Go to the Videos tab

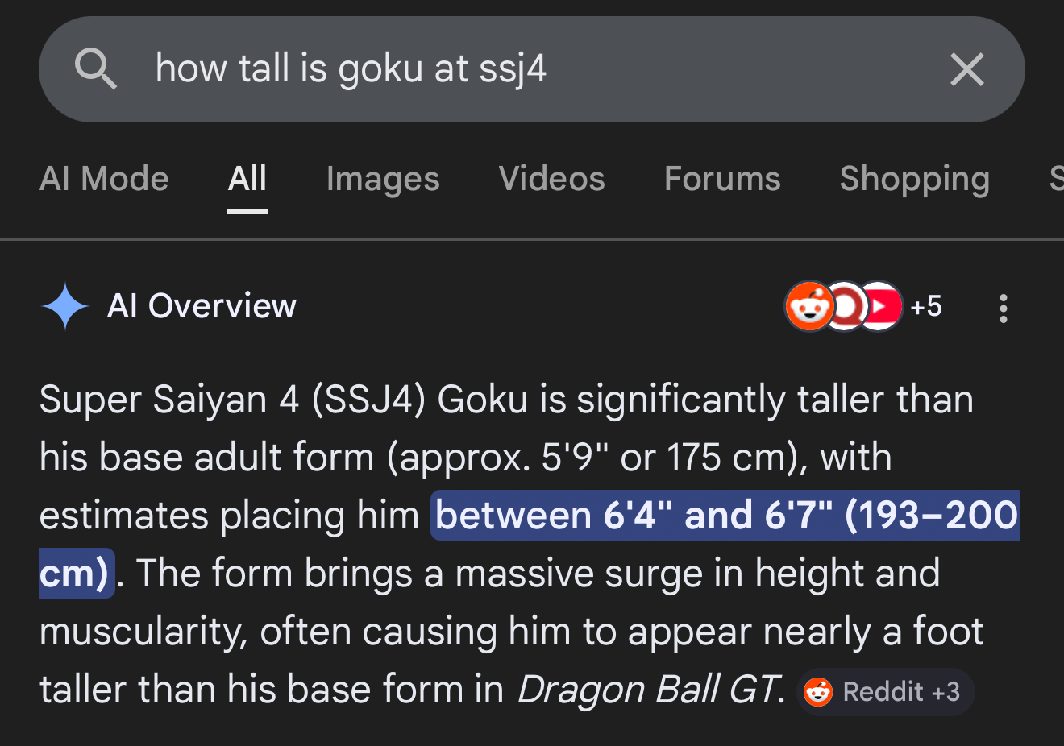pyautogui.click(x=551, y=179)
